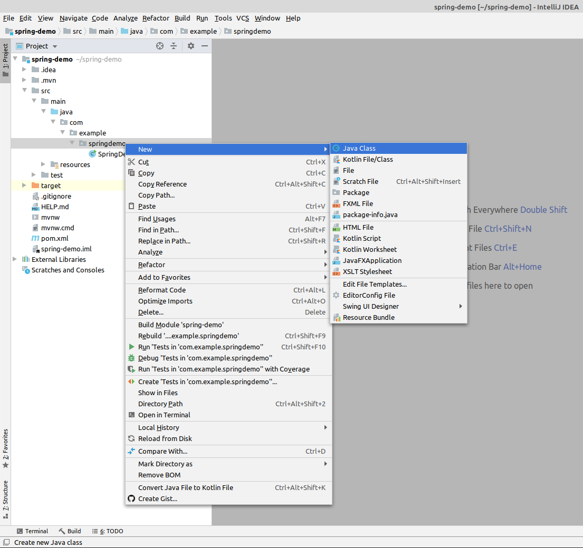Click the 1: Project side tab
The width and height of the screenshot is (583, 548).
pos(5,60)
